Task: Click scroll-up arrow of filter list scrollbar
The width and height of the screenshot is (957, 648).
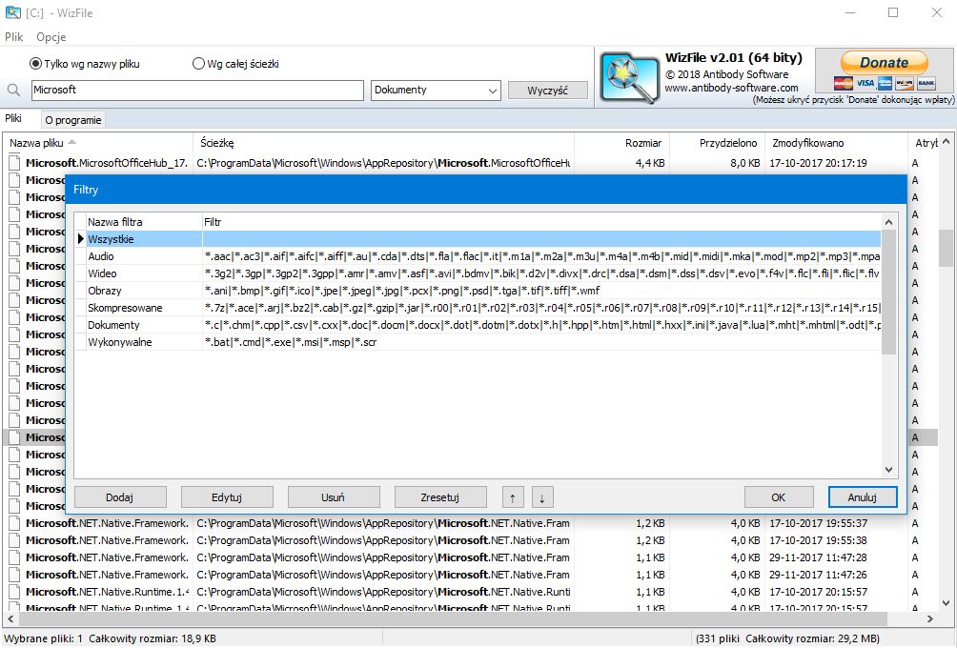Action: 888,222
